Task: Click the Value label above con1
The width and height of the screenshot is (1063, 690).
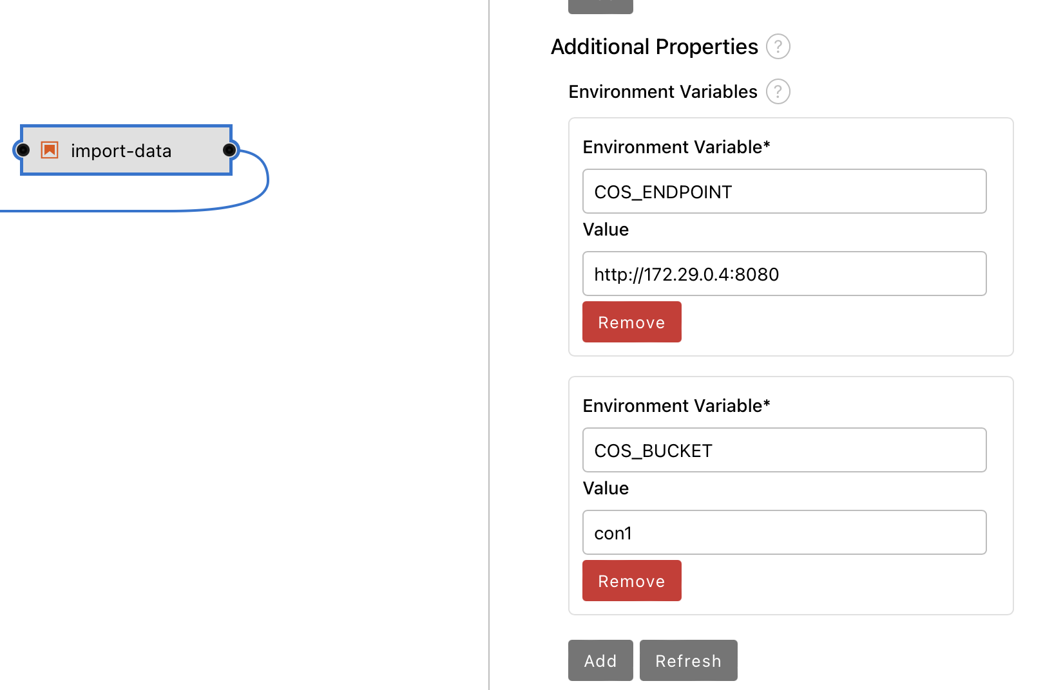Action: (606, 488)
